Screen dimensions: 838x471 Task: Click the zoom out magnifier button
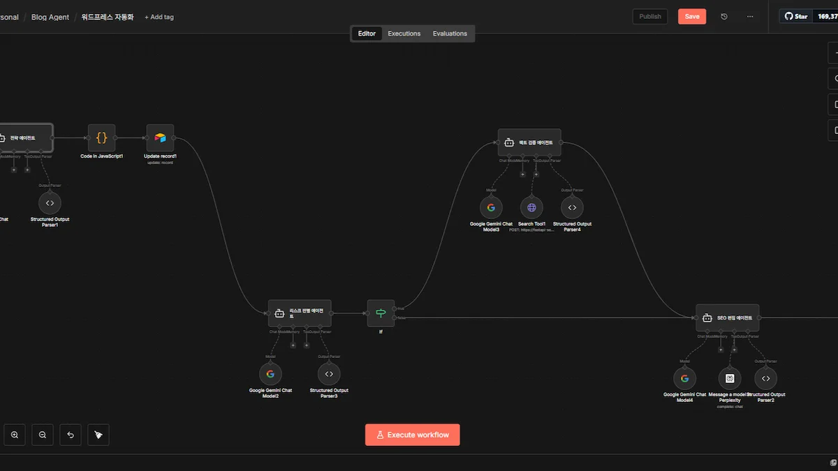click(43, 435)
